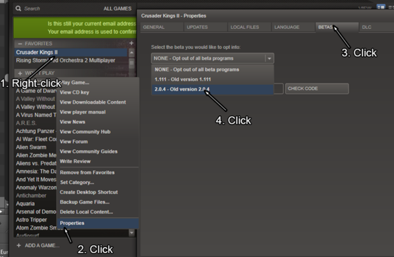
Task: Click library list scroll down arrow
Action: point(132,233)
